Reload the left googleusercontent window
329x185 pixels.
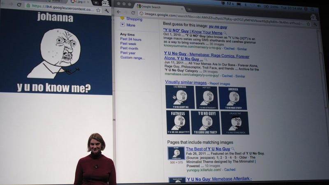point(19,5)
